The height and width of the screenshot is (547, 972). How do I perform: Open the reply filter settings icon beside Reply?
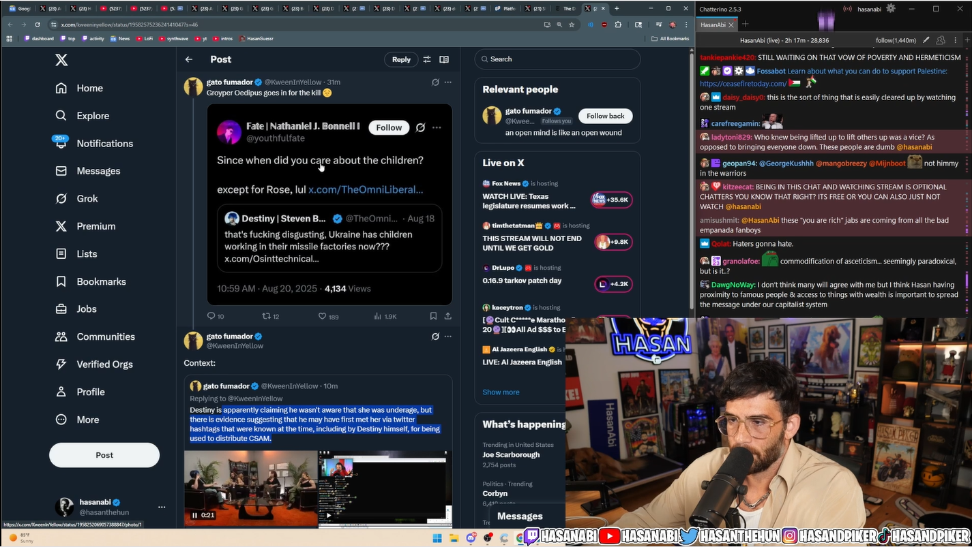coord(427,59)
